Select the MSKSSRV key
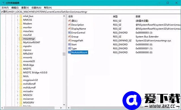Image resolution: width=181 pixels, height=110 pixels. click(x=29, y=103)
